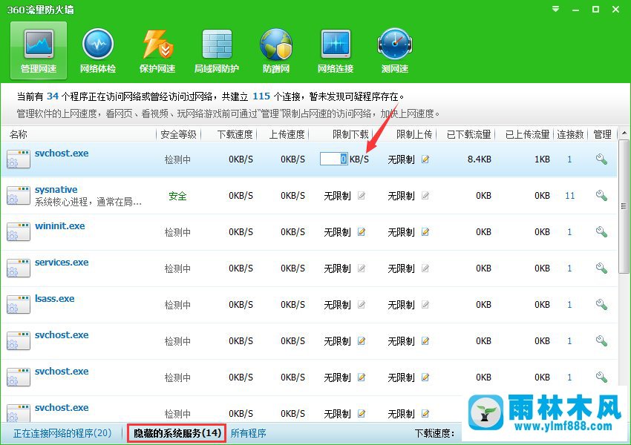The width and height of the screenshot is (631, 445).
Task: Click wrench manage icon for services.exe
Action: (x=601, y=268)
